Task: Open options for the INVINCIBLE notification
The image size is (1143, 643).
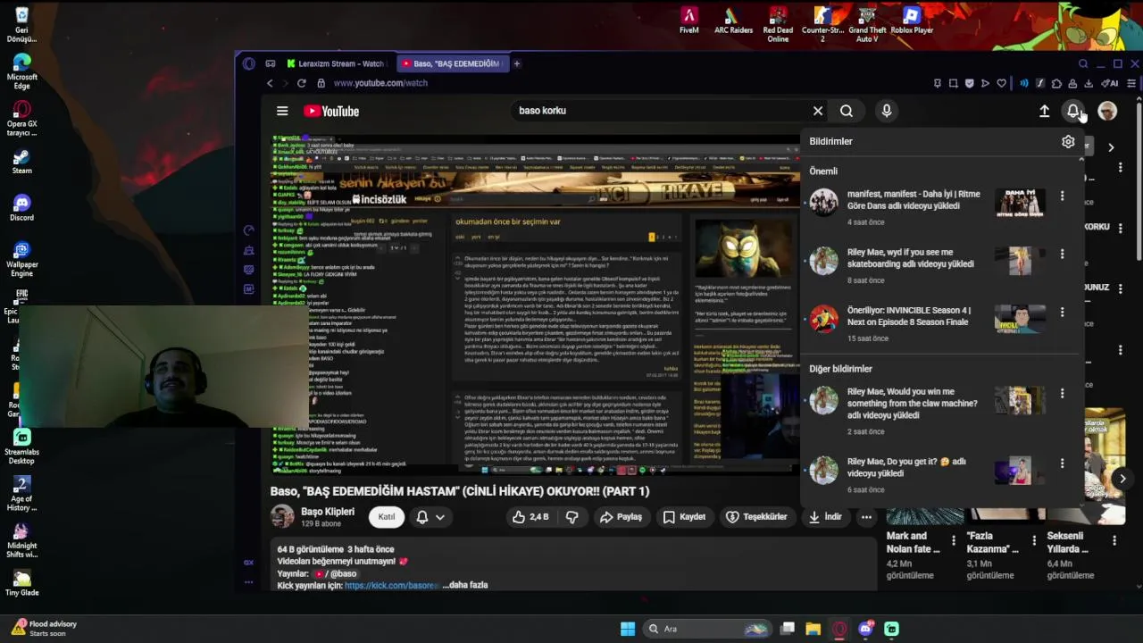Action: coord(1062,312)
